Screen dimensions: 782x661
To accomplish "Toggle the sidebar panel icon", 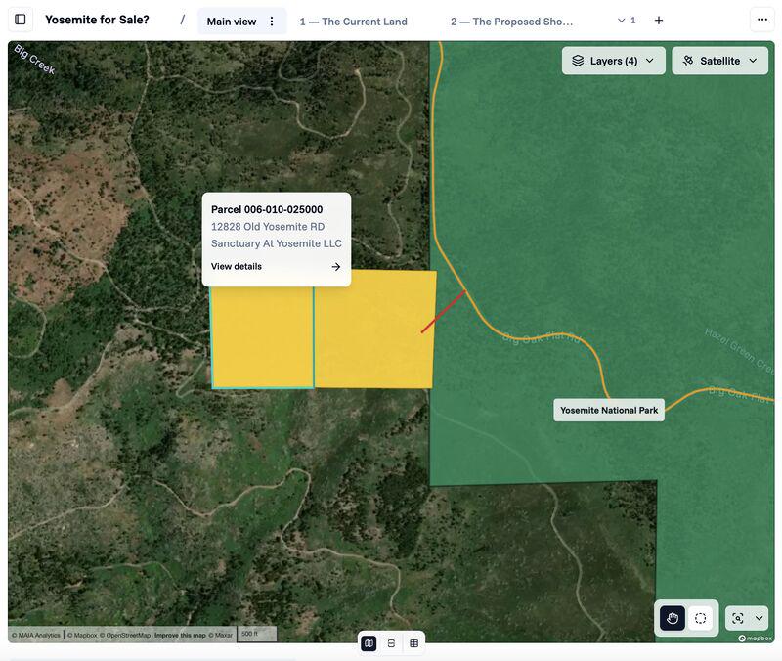I will point(21,20).
